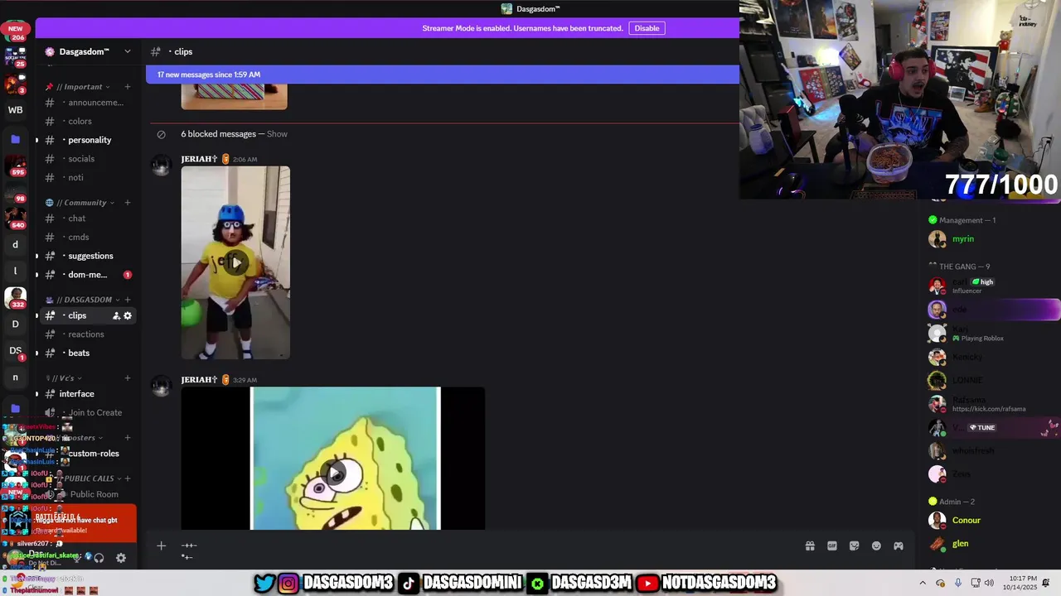Open the emoji picker

click(x=876, y=546)
